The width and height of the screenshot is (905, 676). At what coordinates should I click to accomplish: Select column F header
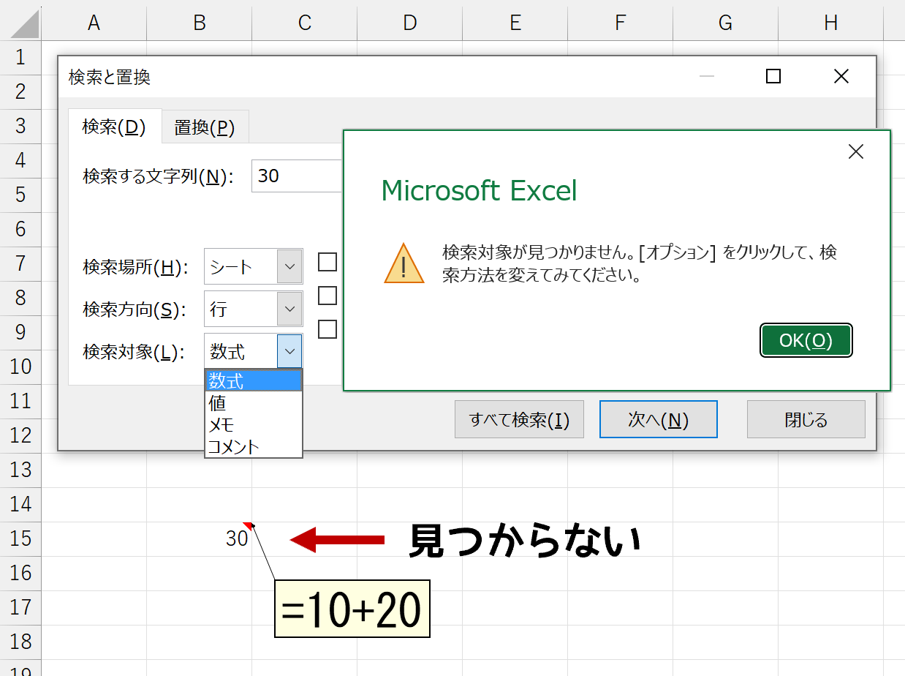[620, 23]
